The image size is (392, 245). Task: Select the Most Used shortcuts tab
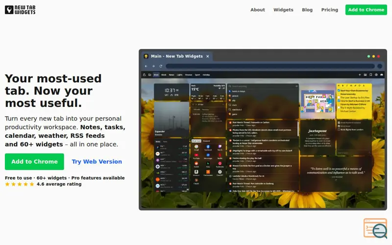(196, 141)
